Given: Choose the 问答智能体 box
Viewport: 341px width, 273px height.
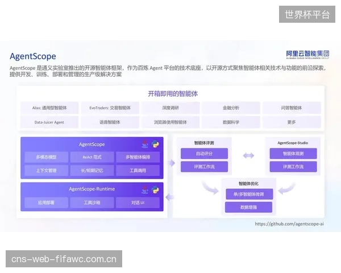Looking at the screenshot, I should coord(292,107).
